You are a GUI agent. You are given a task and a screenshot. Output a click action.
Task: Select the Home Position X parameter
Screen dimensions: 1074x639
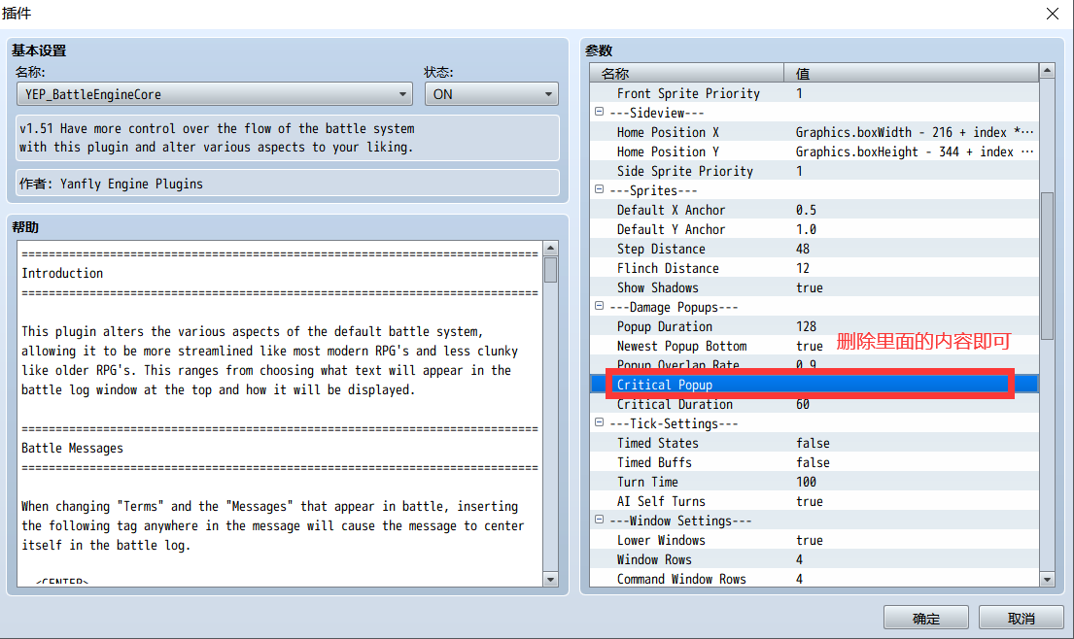tap(814, 132)
